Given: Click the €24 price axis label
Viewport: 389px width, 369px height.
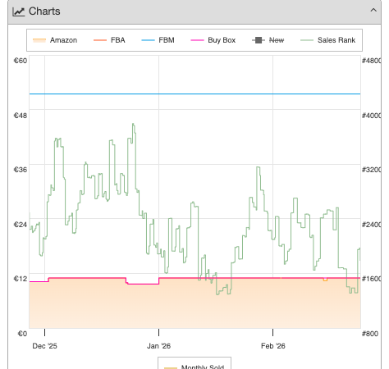Looking at the screenshot, I should pos(21,225).
